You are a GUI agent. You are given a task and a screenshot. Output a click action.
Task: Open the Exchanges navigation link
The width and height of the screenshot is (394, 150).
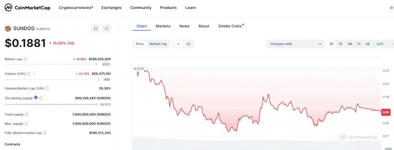(x=111, y=8)
